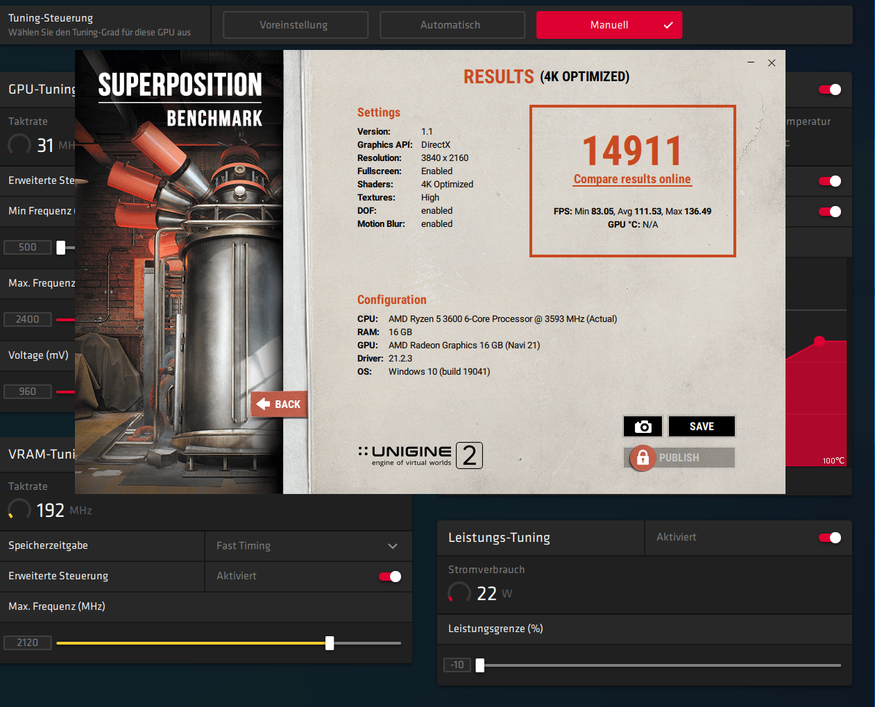Click the Min Frequenz slider handle
Screen dimensions: 875x707
coord(61,248)
